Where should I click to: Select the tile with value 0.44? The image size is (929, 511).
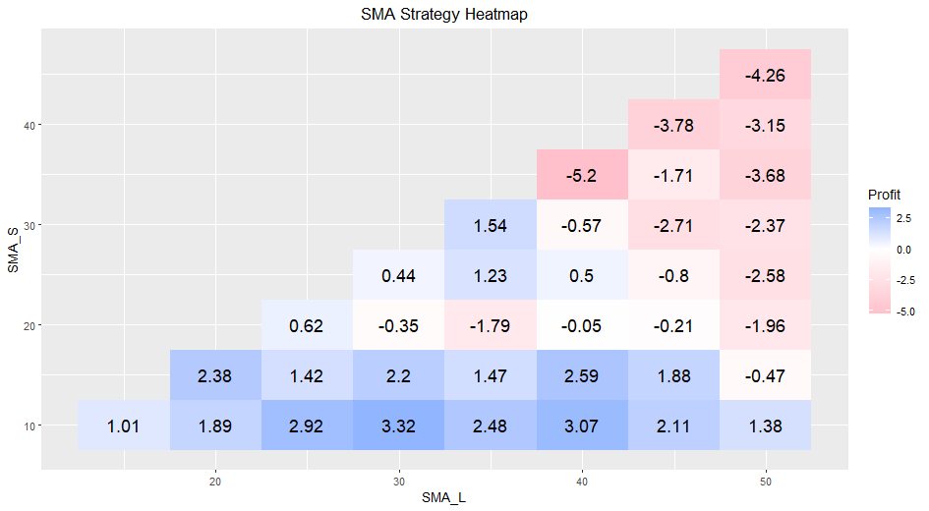(399, 275)
